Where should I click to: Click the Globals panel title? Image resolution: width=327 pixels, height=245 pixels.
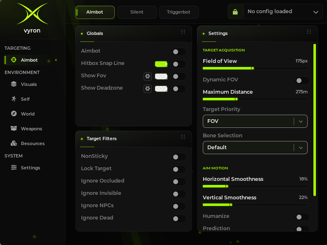(95, 33)
